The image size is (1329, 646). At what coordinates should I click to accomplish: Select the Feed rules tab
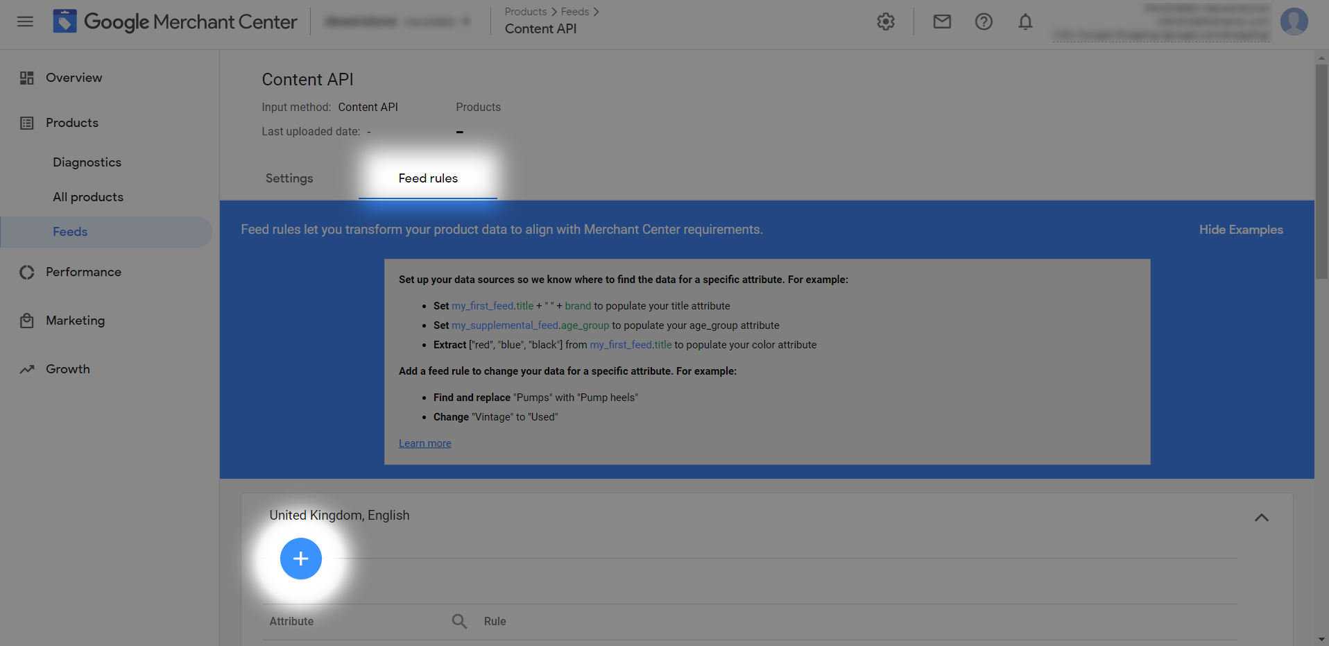pos(428,178)
